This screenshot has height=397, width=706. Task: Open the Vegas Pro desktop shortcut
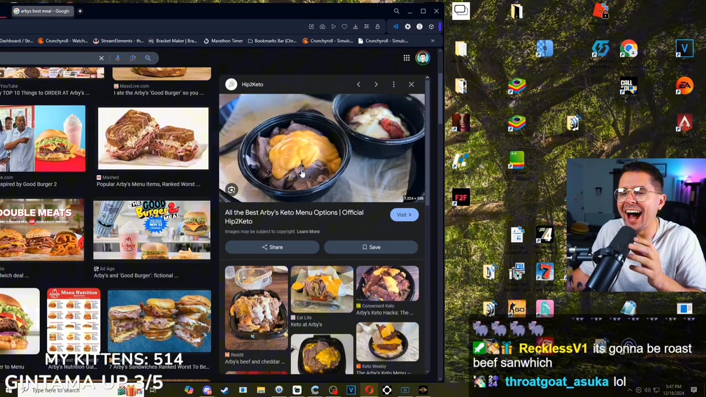coord(684,49)
